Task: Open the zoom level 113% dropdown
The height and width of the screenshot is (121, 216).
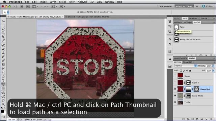Action: pos(45,6)
